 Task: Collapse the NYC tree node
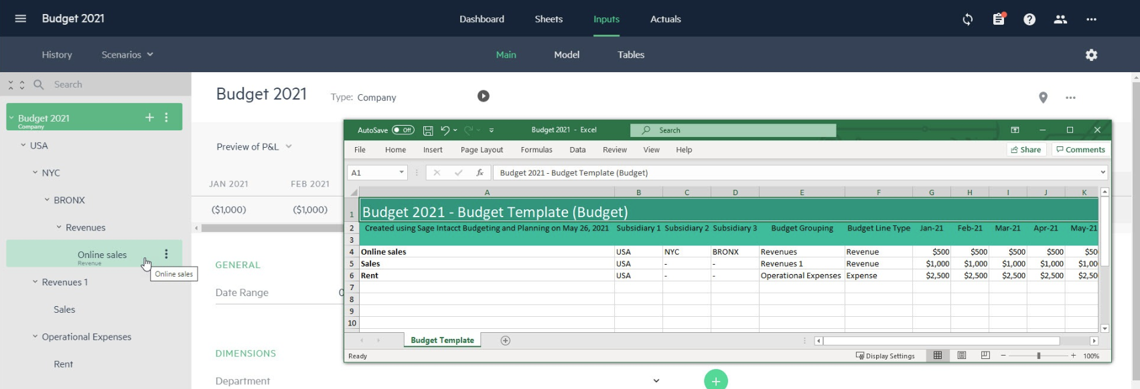(x=35, y=172)
